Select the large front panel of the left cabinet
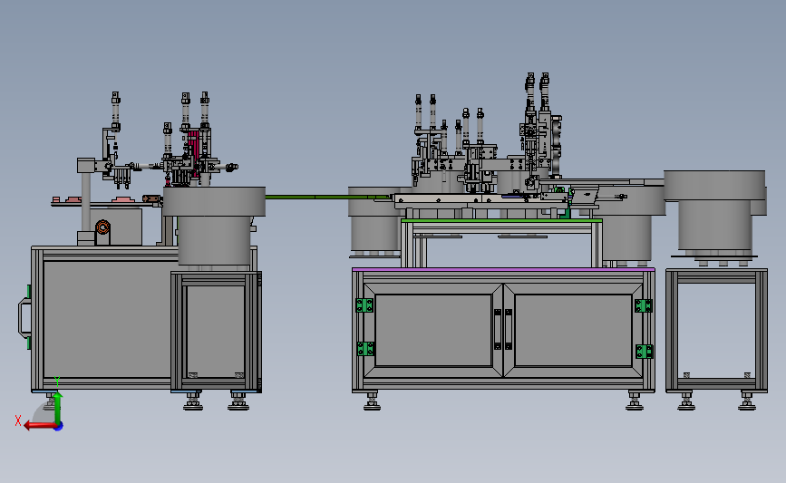786x483 pixels. click(107, 319)
